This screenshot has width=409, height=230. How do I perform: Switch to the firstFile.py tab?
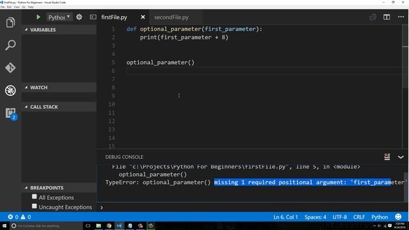[x=114, y=17]
